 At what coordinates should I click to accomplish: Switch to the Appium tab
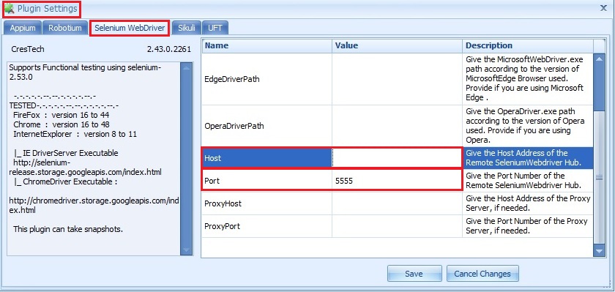[23, 28]
